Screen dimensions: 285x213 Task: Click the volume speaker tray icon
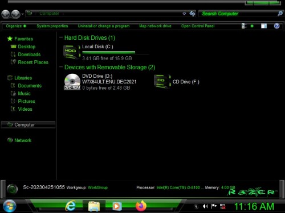click(x=205, y=206)
